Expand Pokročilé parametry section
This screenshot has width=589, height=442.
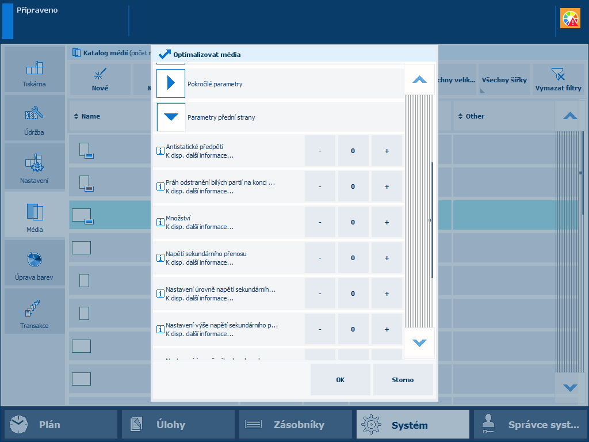(171, 83)
